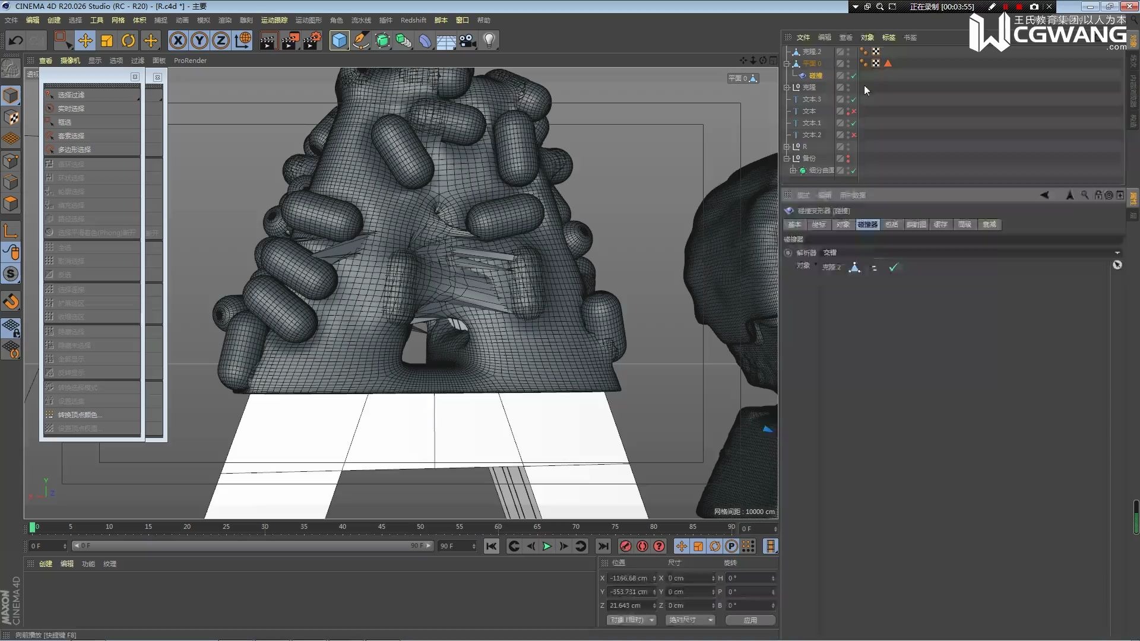Click the Record Active Objects button

pos(625,546)
